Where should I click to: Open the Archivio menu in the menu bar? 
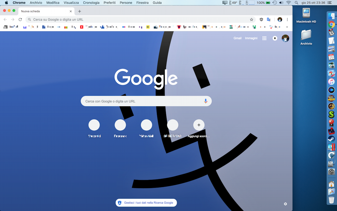click(x=36, y=3)
